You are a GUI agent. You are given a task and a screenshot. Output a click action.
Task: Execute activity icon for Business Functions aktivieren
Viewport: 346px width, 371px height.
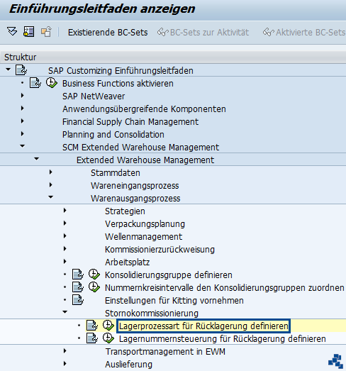[51, 83]
